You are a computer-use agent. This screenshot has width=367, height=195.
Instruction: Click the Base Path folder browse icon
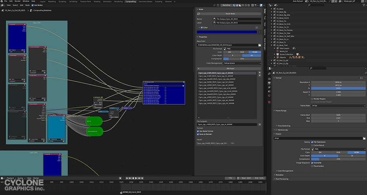click(x=259, y=45)
